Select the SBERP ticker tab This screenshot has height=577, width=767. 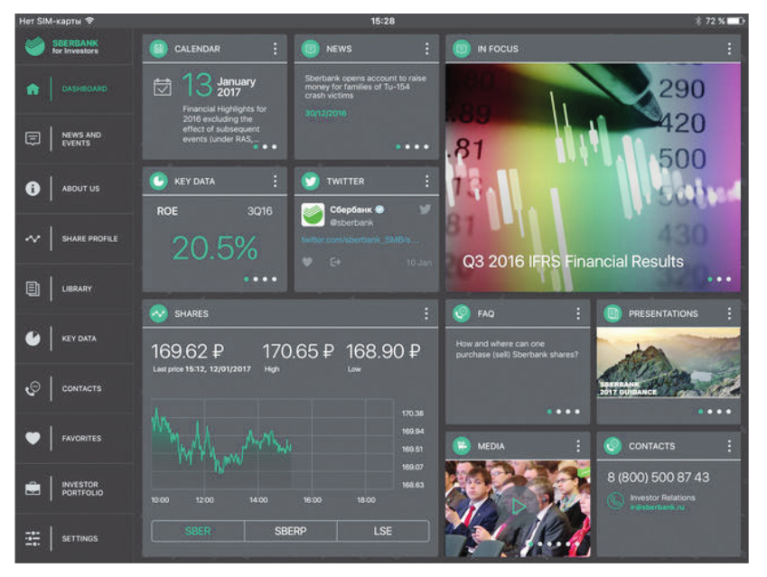click(291, 531)
